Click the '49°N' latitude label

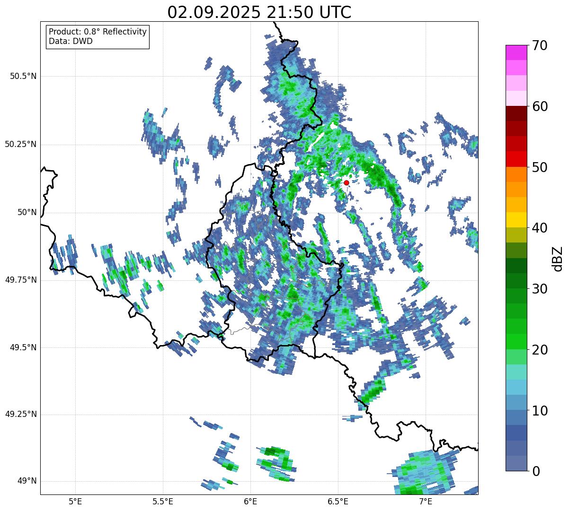pyautogui.click(x=27, y=481)
